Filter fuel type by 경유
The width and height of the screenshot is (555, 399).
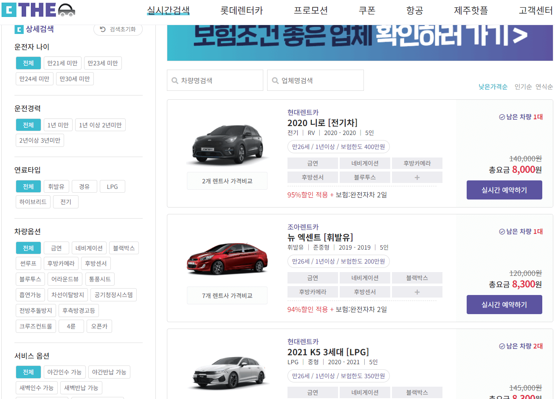85,187
